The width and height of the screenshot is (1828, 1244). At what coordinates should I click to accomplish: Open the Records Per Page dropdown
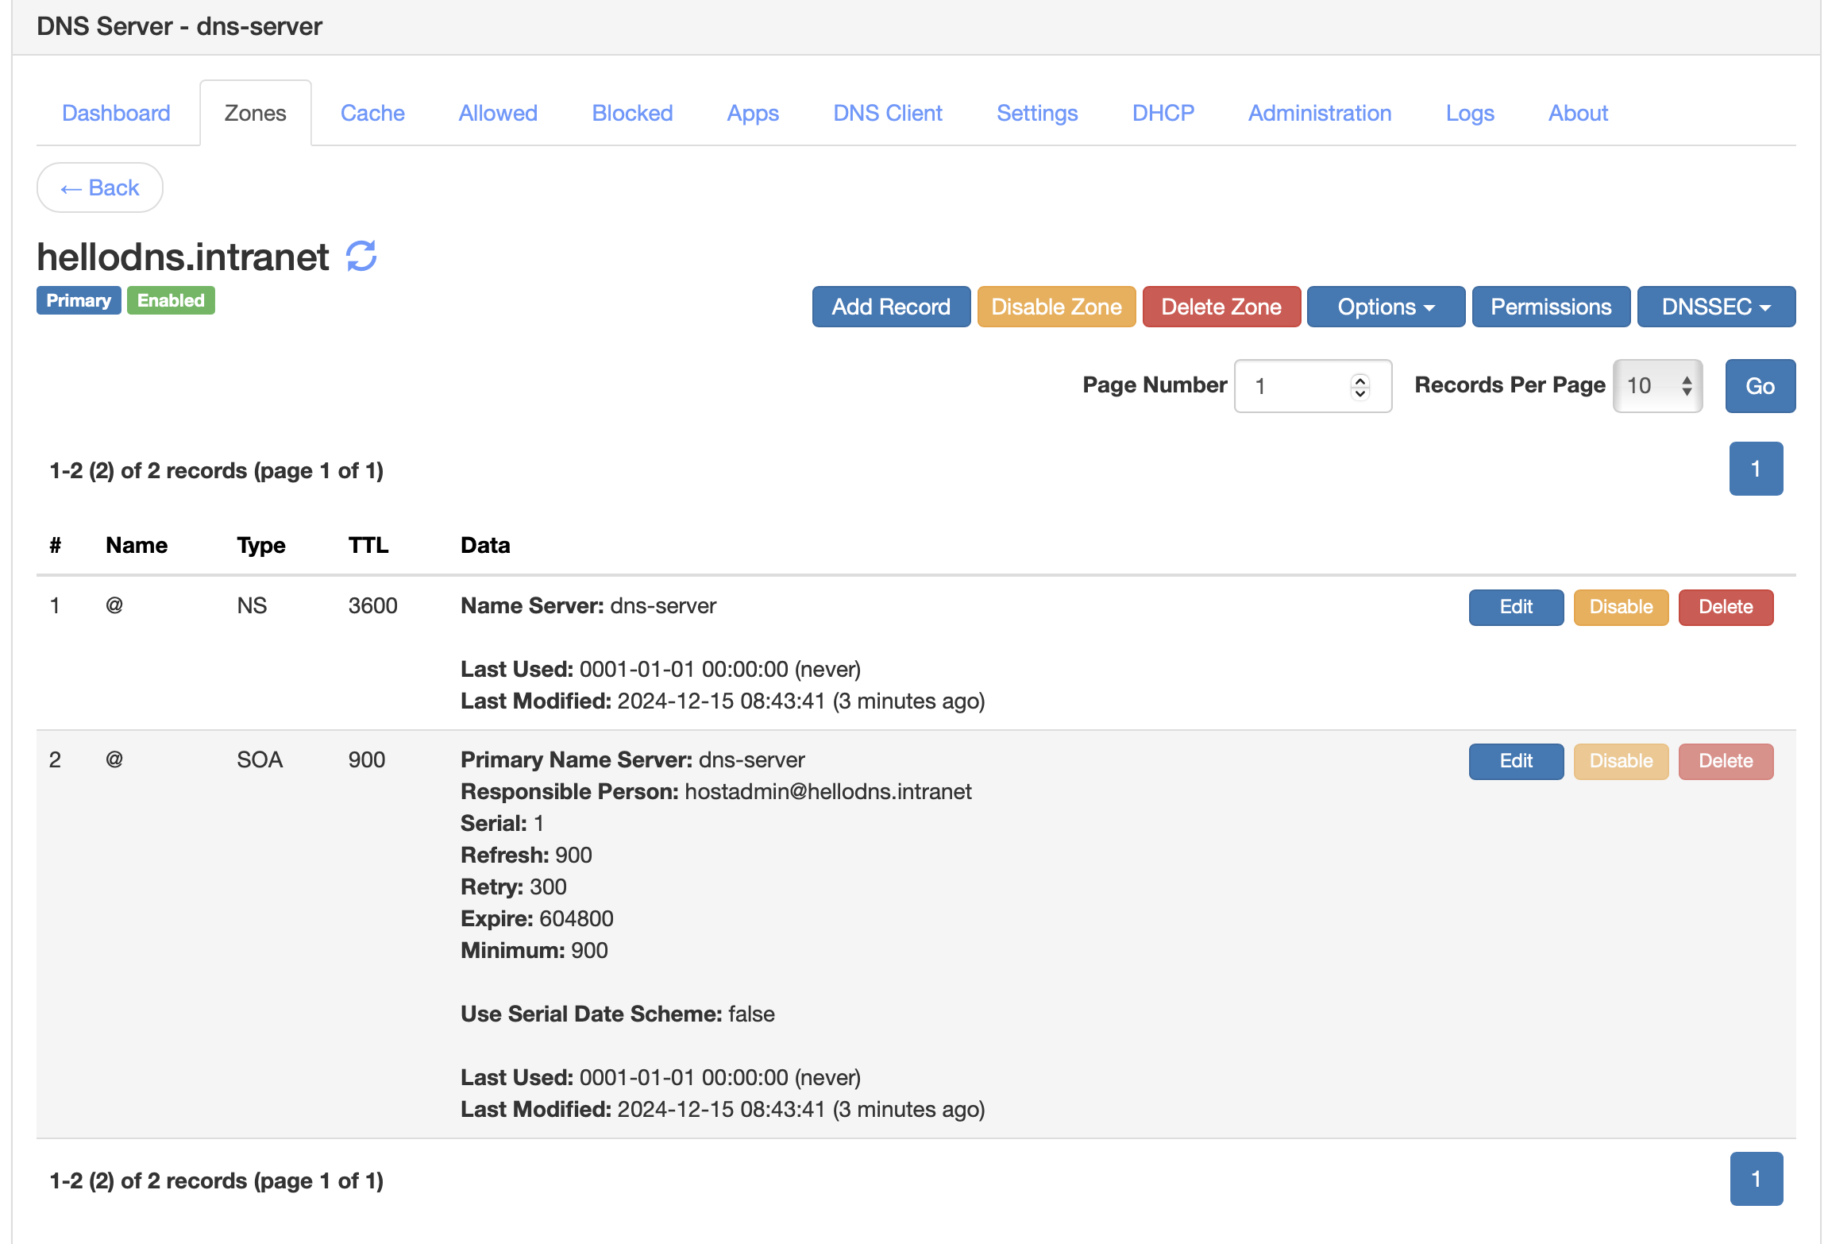[x=1657, y=386]
